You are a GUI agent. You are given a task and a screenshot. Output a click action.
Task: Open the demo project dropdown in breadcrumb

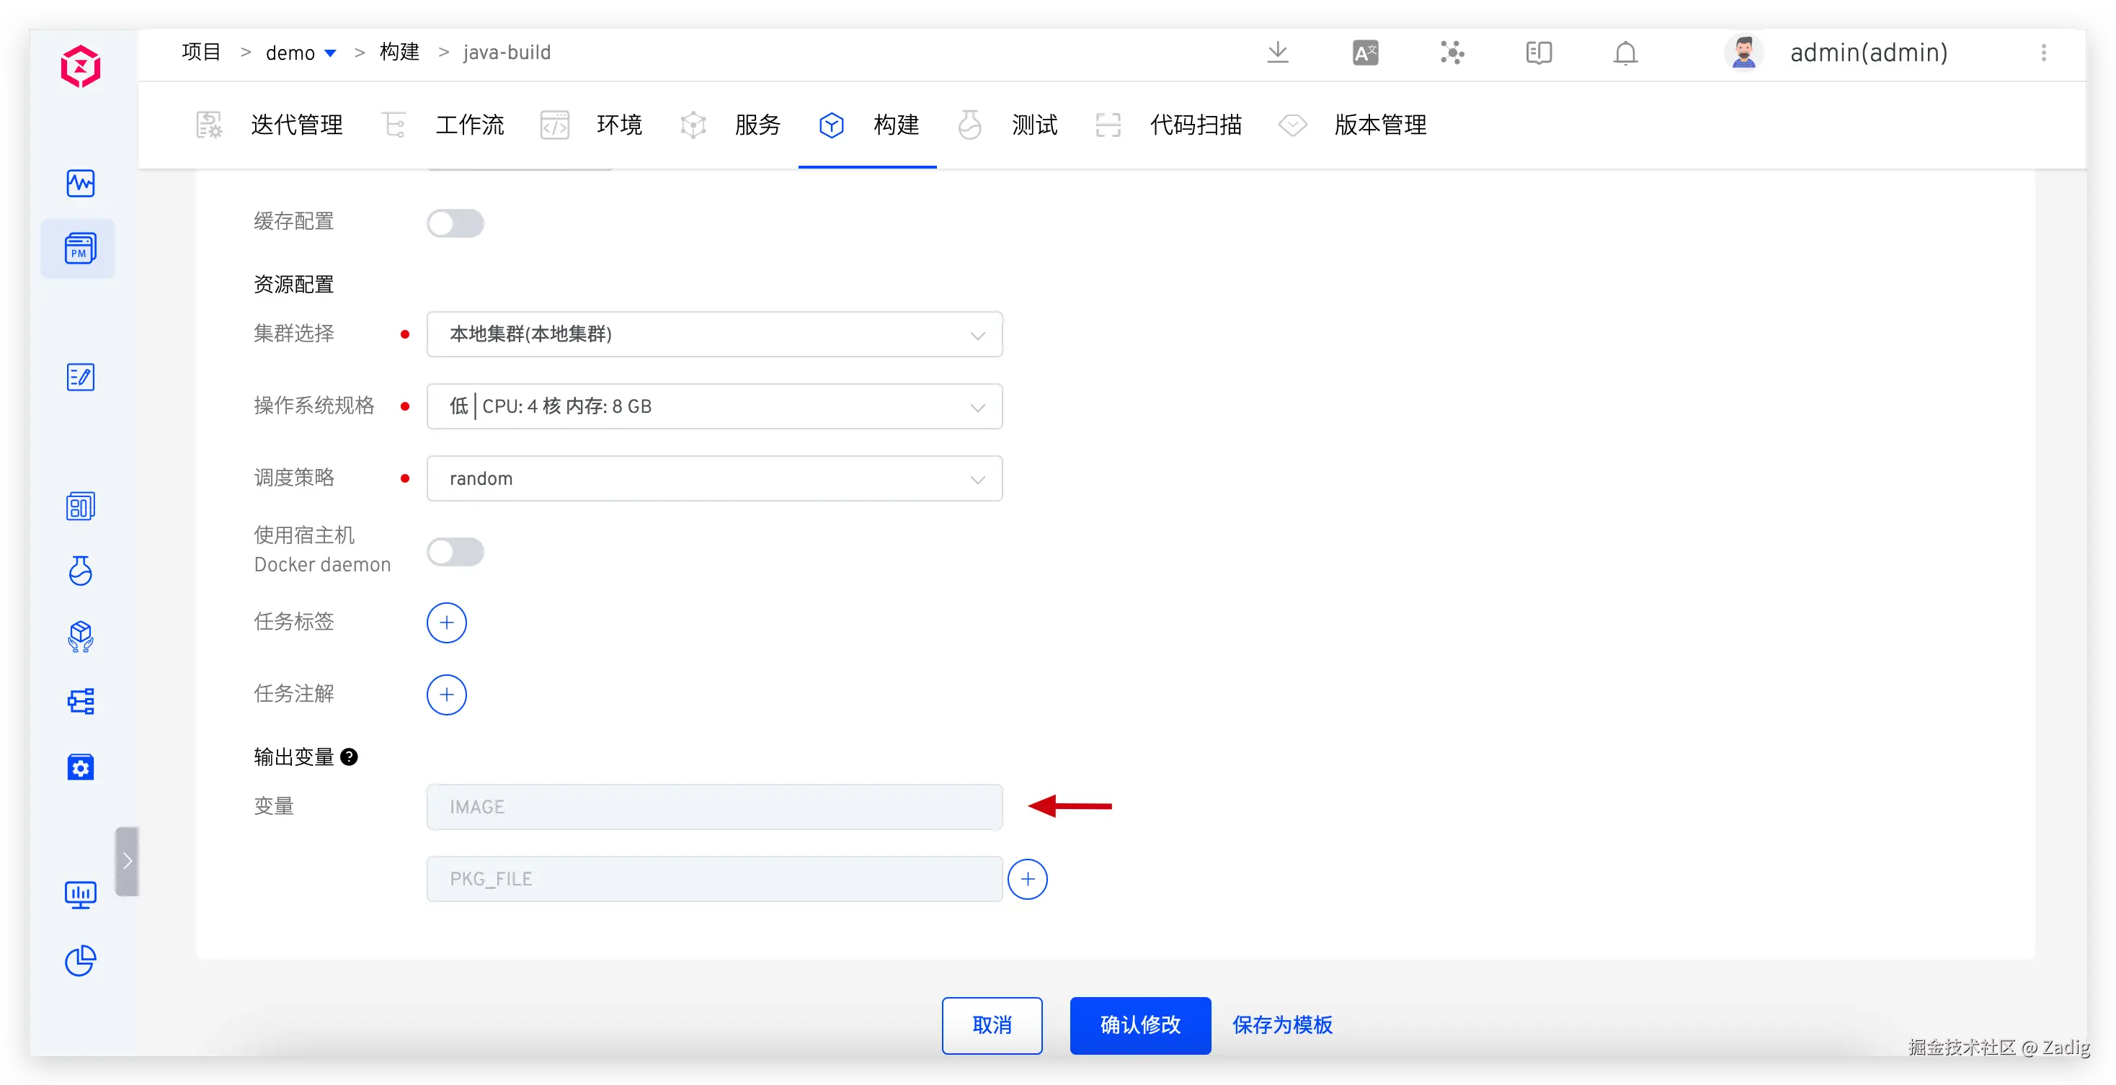[x=301, y=53]
